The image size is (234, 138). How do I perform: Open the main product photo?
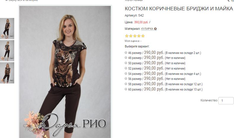click(x=65, y=72)
